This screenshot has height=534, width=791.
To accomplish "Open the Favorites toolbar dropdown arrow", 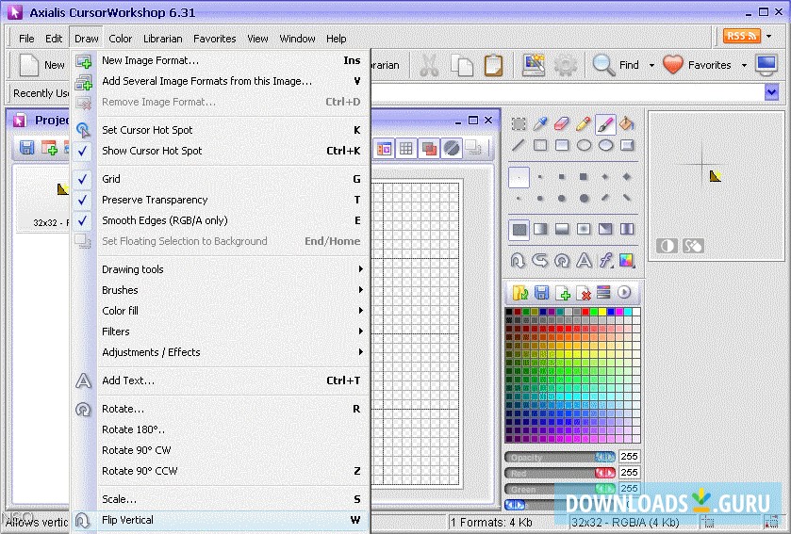I will point(744,66).
